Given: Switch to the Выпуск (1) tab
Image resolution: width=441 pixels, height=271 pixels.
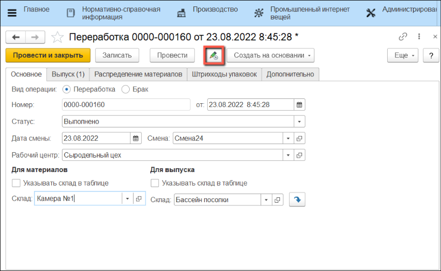Looking at the screenshot, I should 68,74.
